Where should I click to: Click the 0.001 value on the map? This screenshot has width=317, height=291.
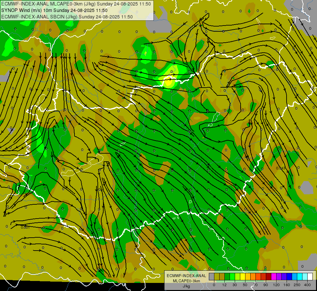[25, 227]
